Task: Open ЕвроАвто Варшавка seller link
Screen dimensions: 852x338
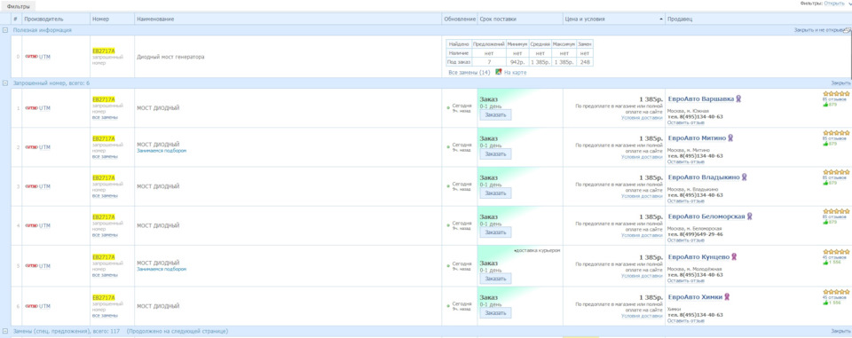Action: [x=701, y=98]
